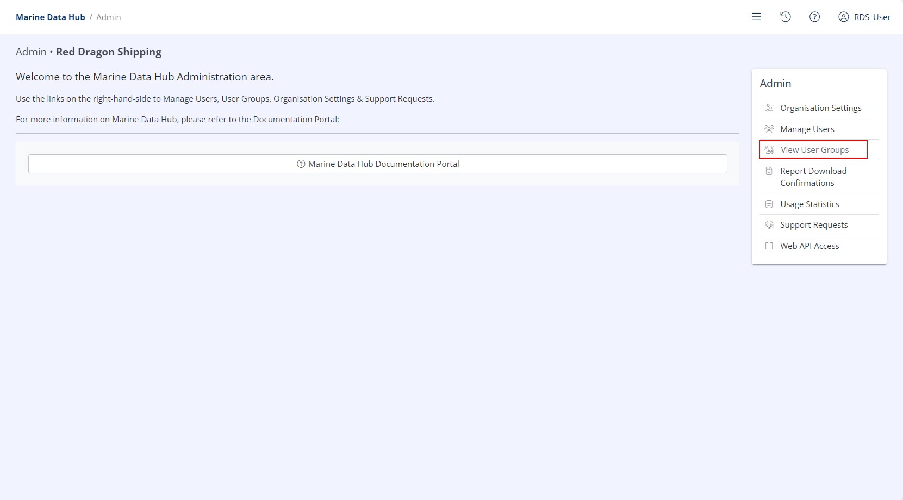903x500 pixels.
Task: Navigate to Manage Users text link
Action: pos(807,129)
